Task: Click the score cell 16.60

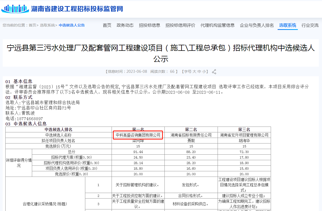Action: coord(191,168)
